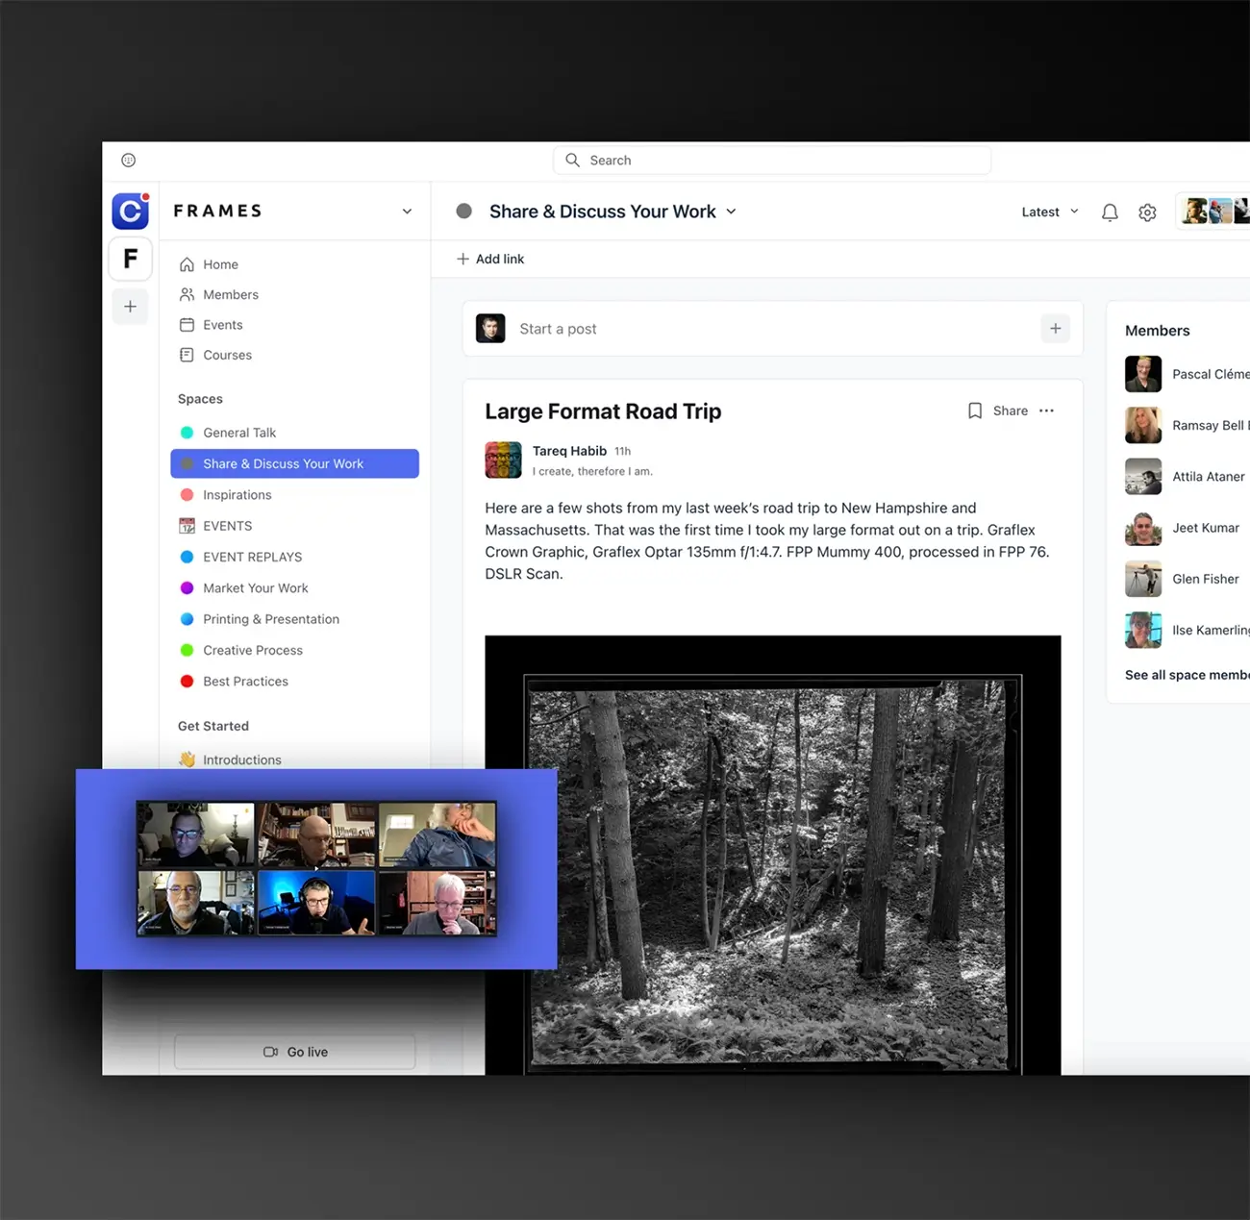The image size is (1250, 1220).
Task: Click Ramsay Bell's member avatar
Action: click(x=1143, y=425)
